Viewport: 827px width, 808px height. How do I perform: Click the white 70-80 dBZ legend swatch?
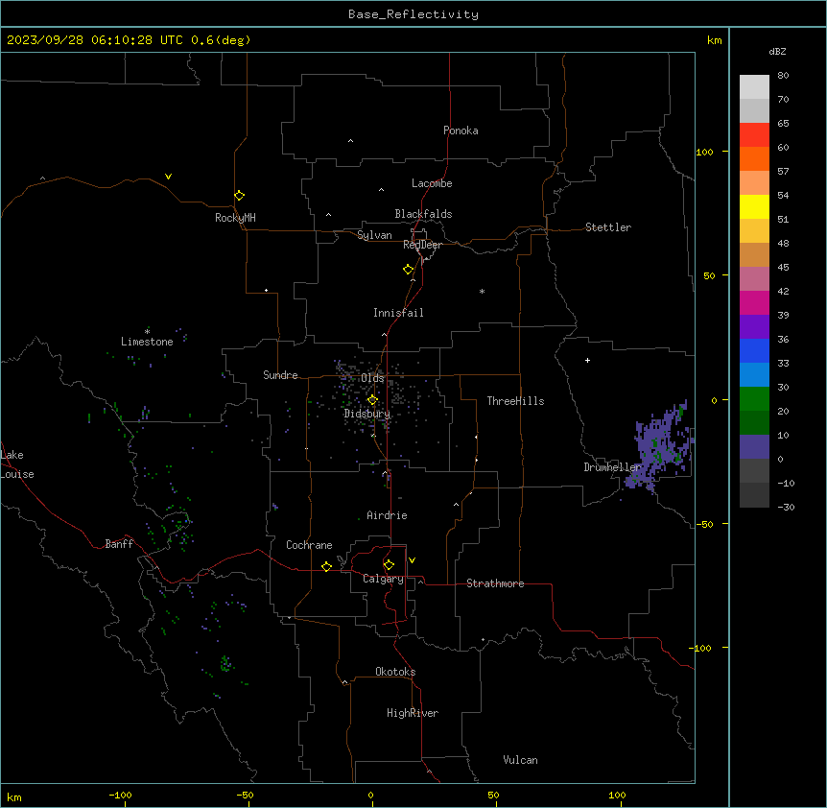[754, 87]
